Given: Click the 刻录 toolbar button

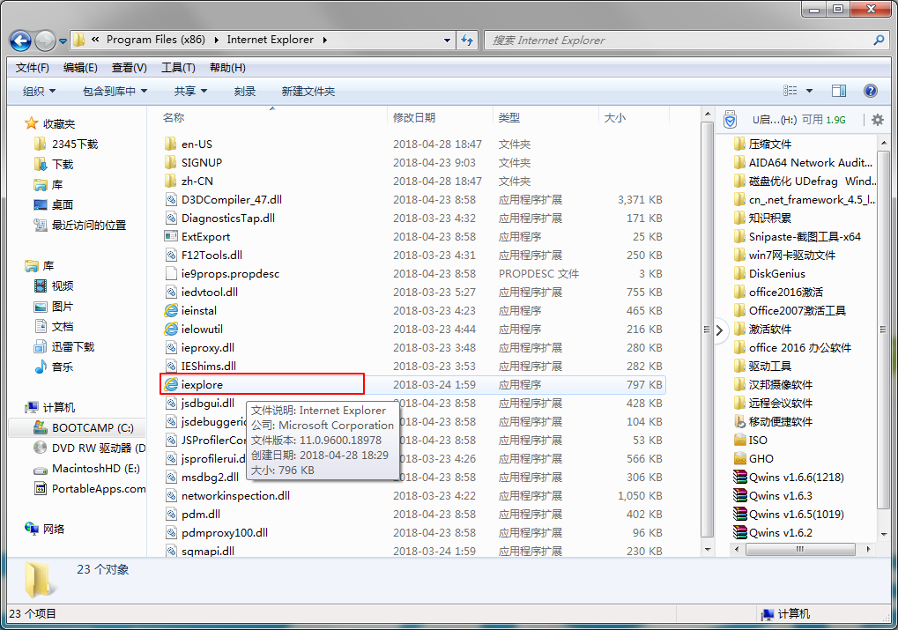Looking at the screenshot, I should point(244,91).
